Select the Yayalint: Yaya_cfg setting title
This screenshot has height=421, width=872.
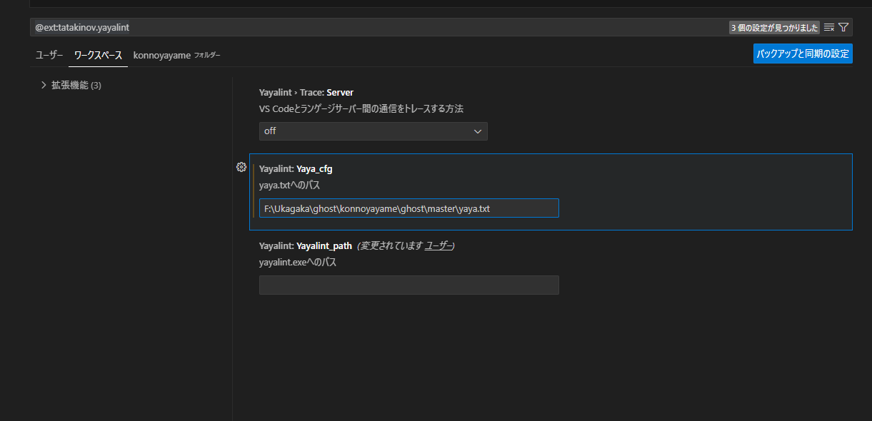(296, 169)
